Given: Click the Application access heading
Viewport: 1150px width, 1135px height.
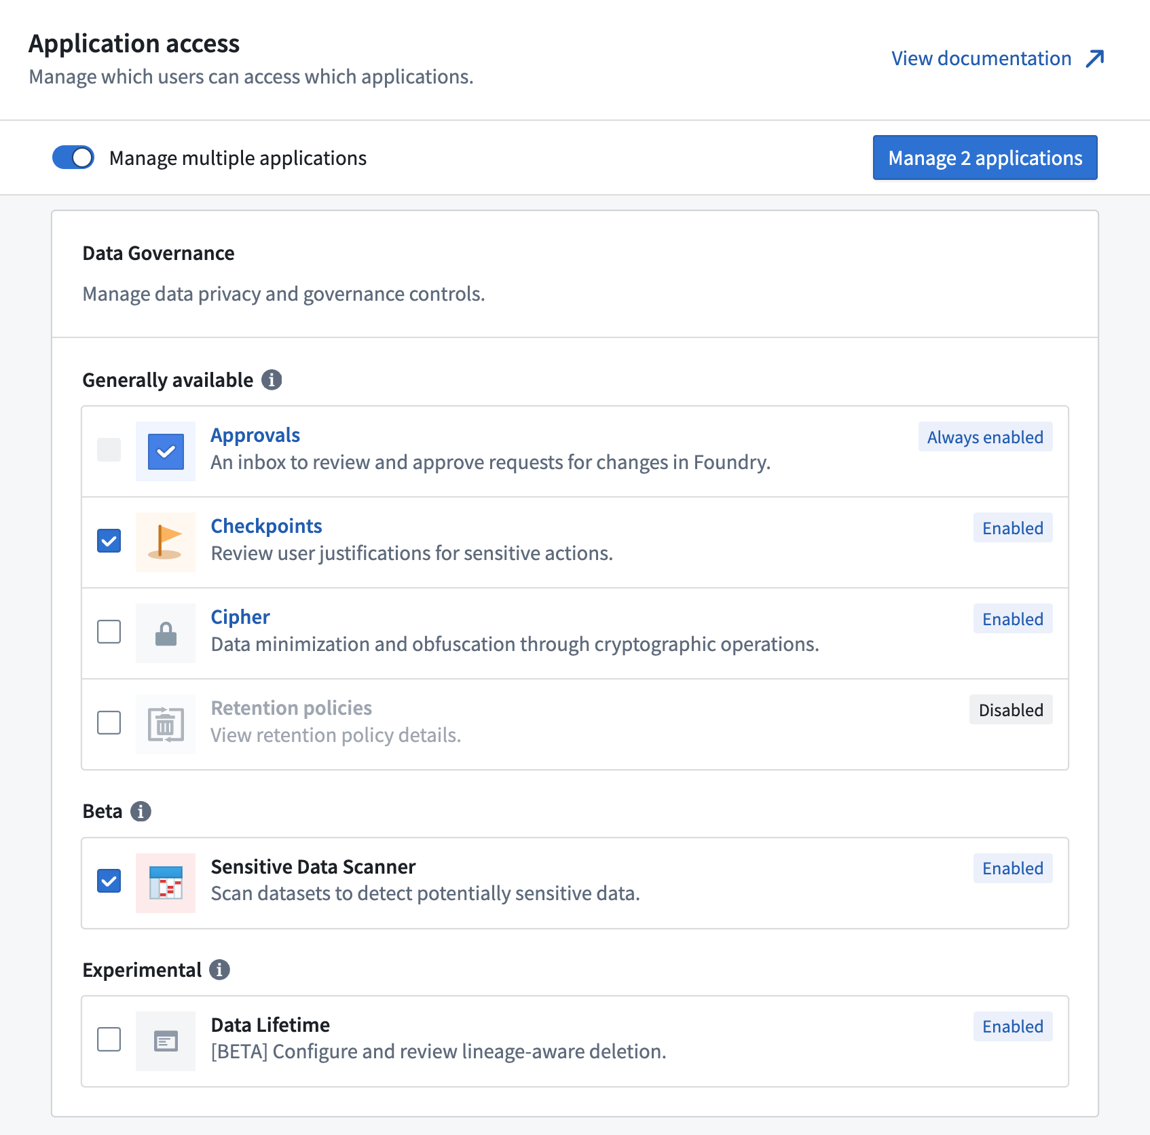Looking at the screenshot, I should tap(134, 43).
